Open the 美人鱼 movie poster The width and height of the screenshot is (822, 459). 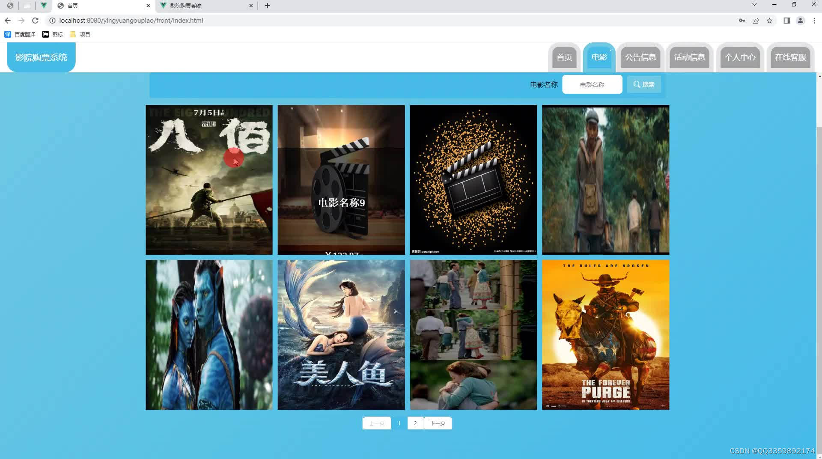[x=341, y=335]
